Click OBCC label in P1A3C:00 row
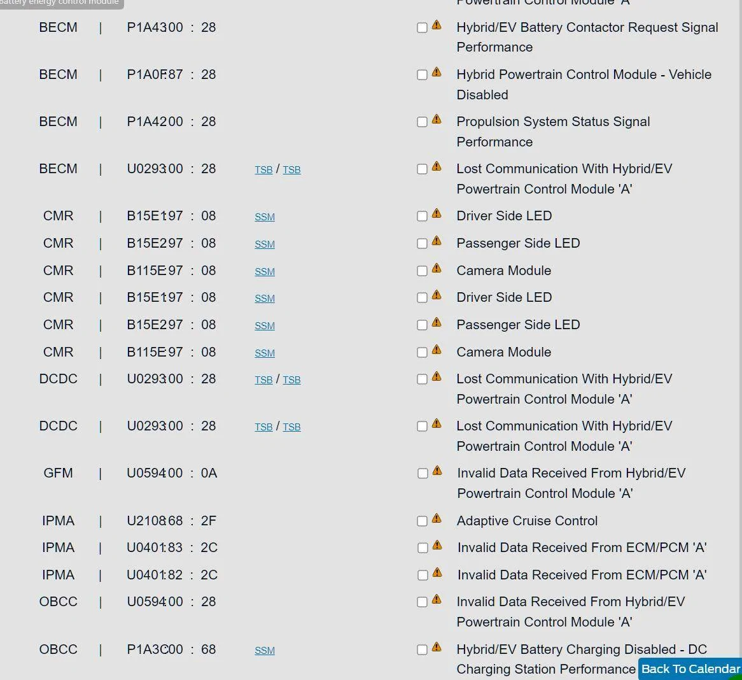Image resolution: width=742 pixels, height=680 pixels. (x=58, y=649)
